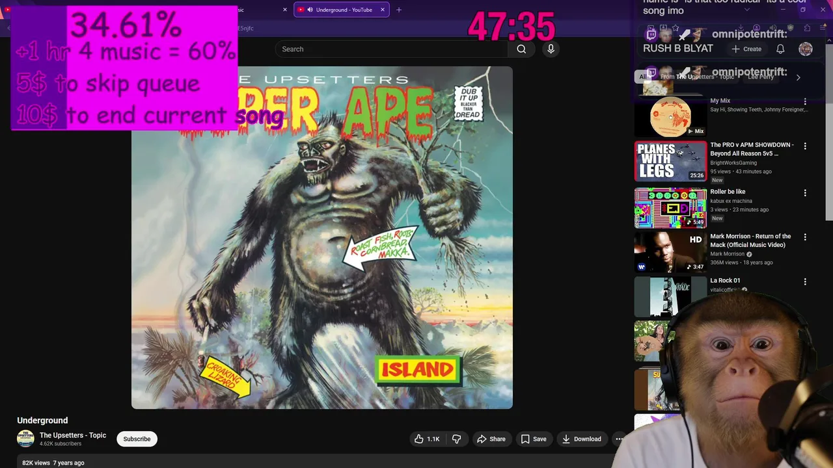Open the account avatar menu
Image resolution: width=833 pixels, height=468 pixels.
click(805, 49)
